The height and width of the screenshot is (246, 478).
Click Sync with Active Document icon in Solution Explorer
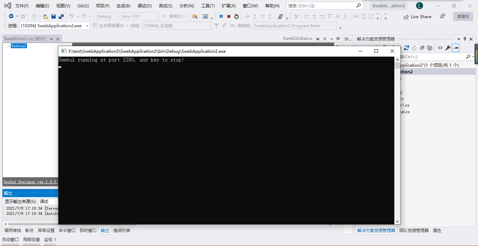click(x=407, y=48)
